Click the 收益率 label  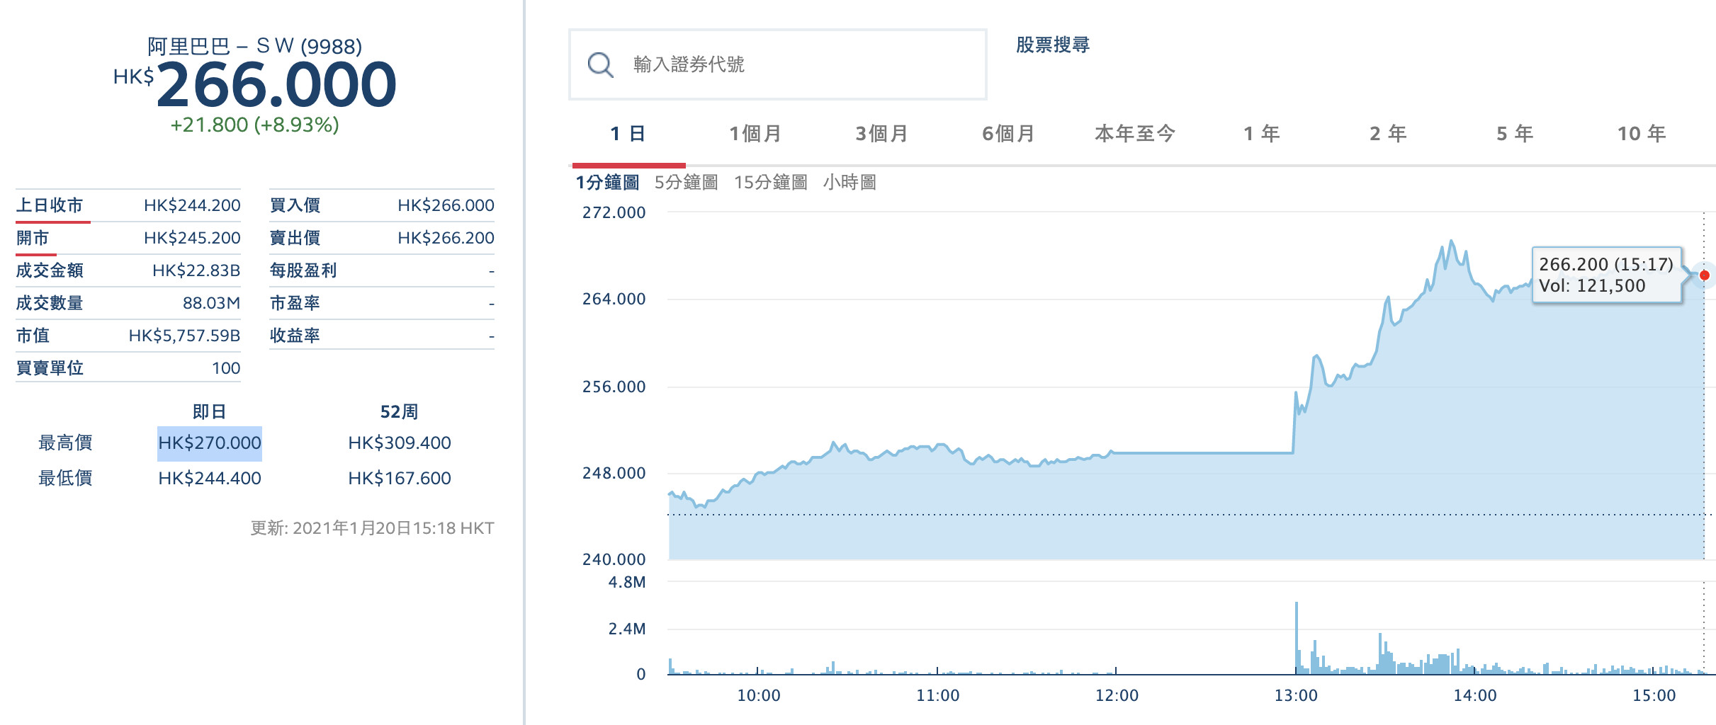pyautogui.click(x=295, y=336)
